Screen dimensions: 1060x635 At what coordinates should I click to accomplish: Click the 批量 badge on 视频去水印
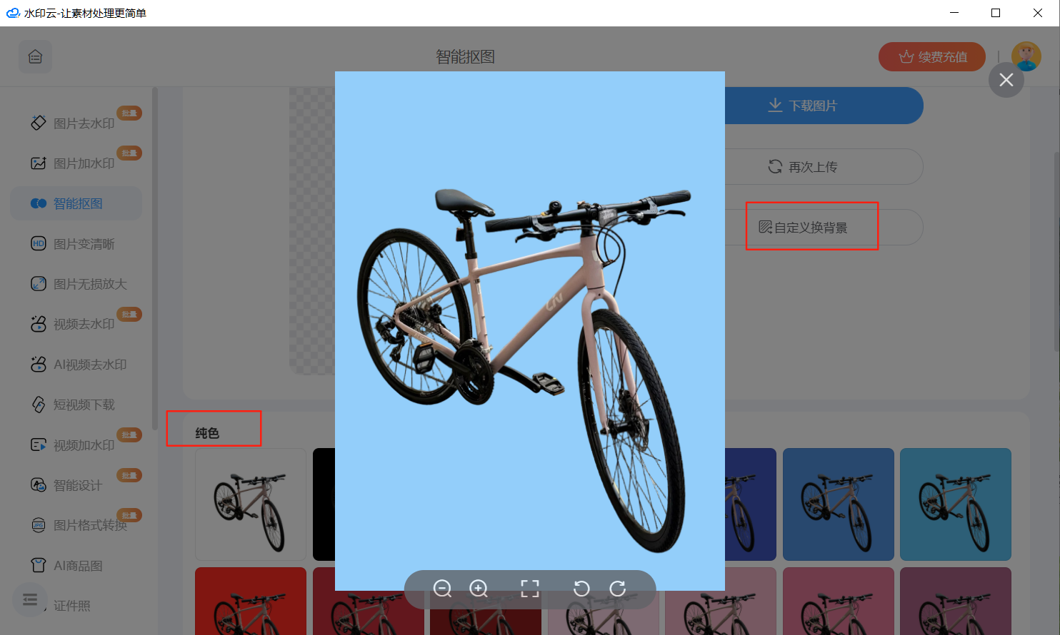pyautogui.click(x=129, y=314)
